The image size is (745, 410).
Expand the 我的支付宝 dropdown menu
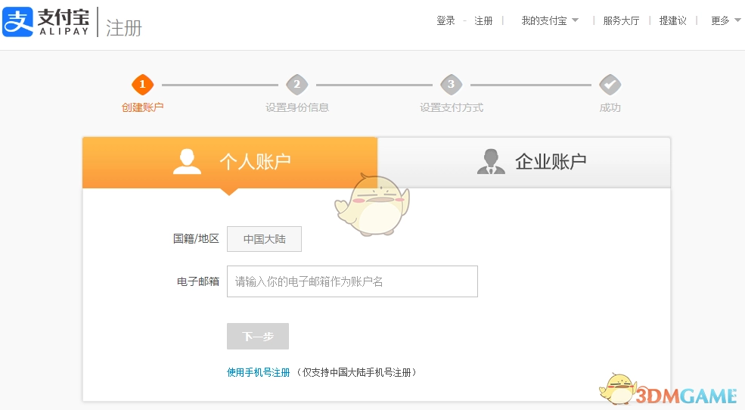point(549,21)
